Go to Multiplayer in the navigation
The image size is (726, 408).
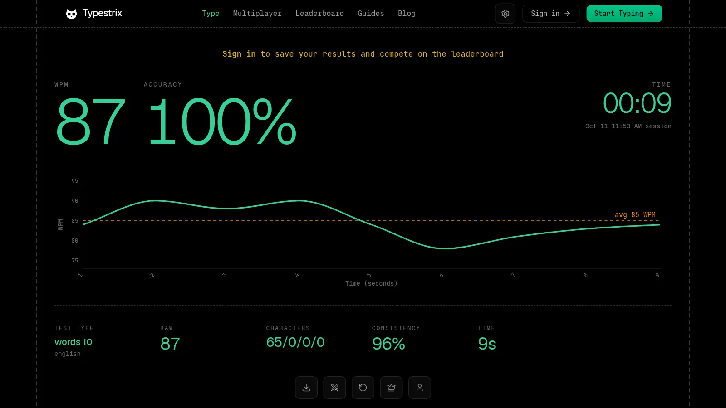257,14
